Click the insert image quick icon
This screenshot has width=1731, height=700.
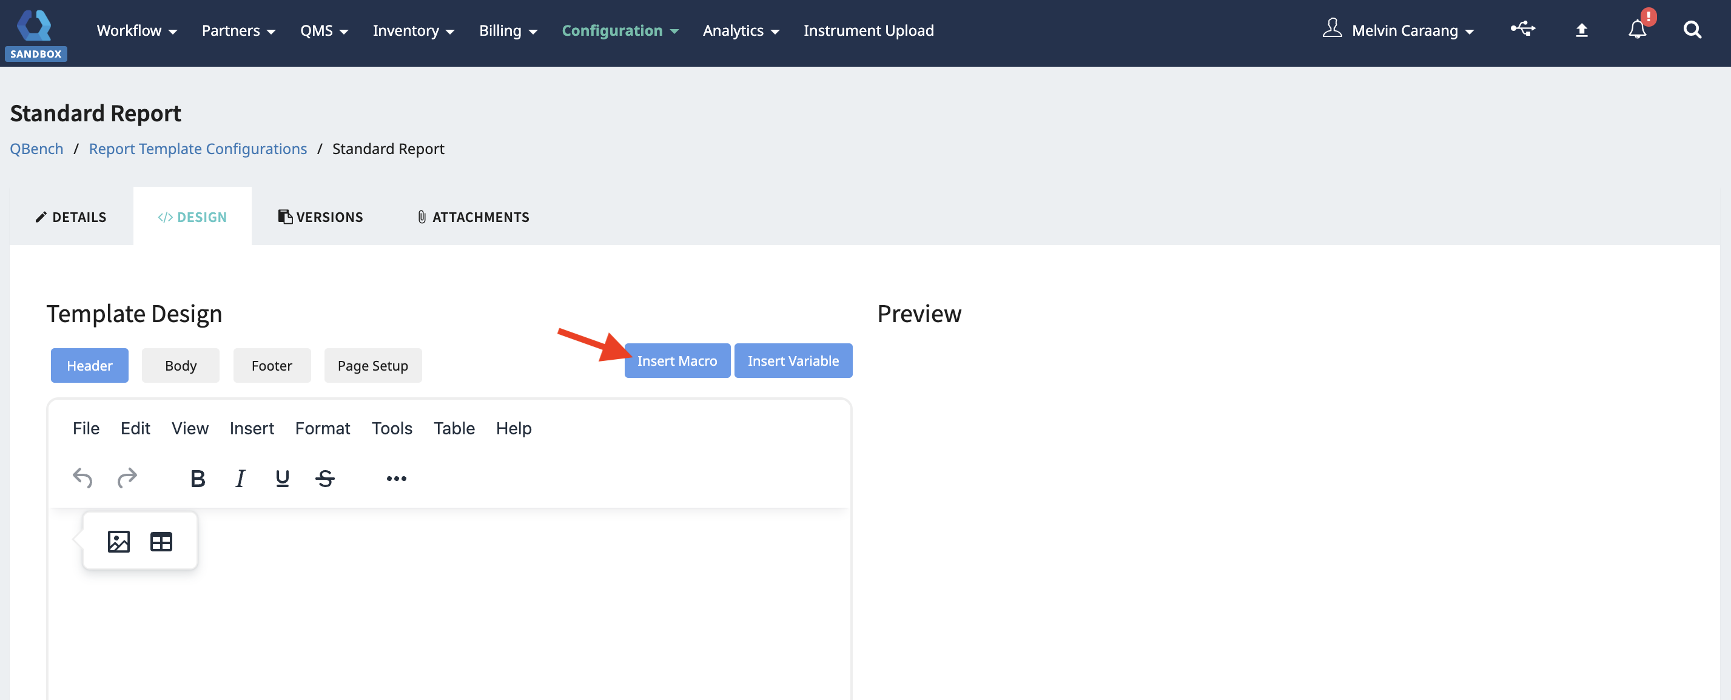(x=118, y=542)
